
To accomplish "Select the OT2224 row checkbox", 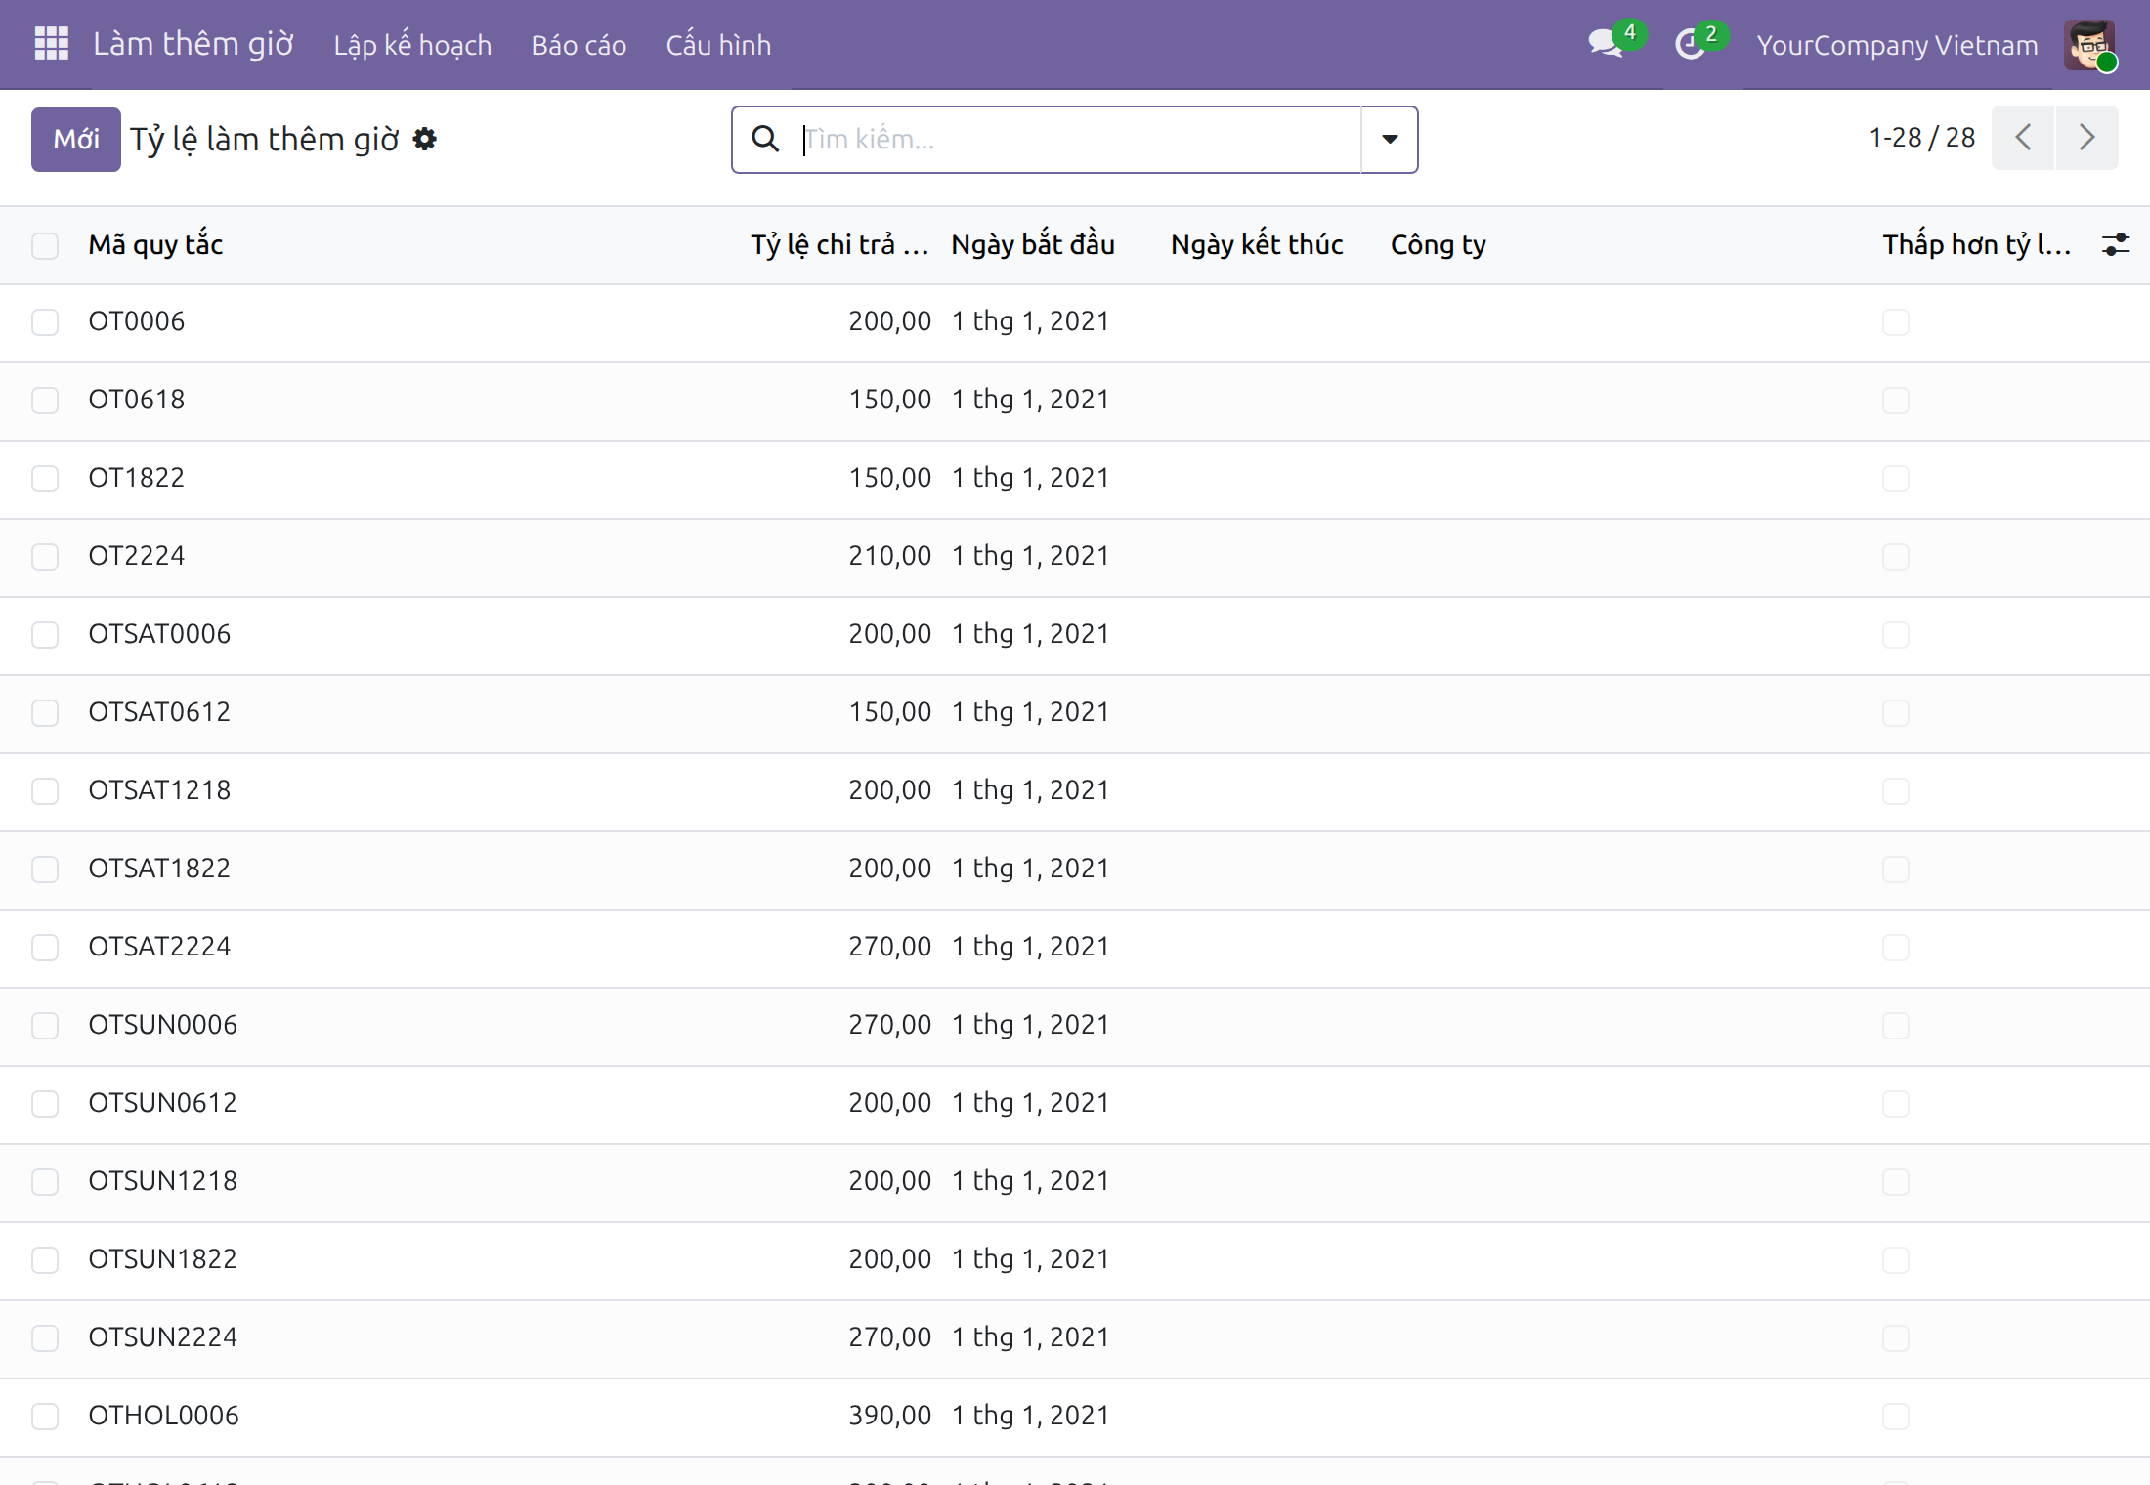I will 45,557.
